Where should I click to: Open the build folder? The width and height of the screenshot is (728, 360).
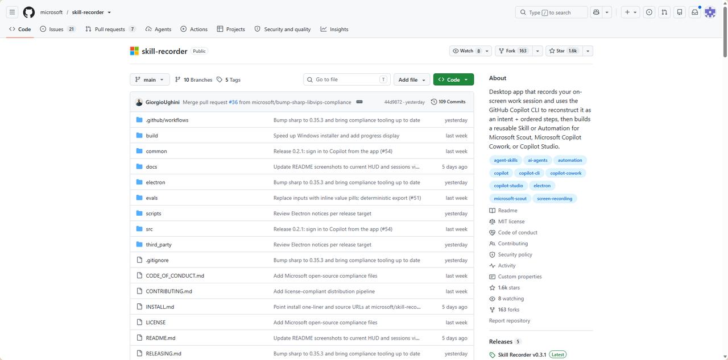point(152,136)
